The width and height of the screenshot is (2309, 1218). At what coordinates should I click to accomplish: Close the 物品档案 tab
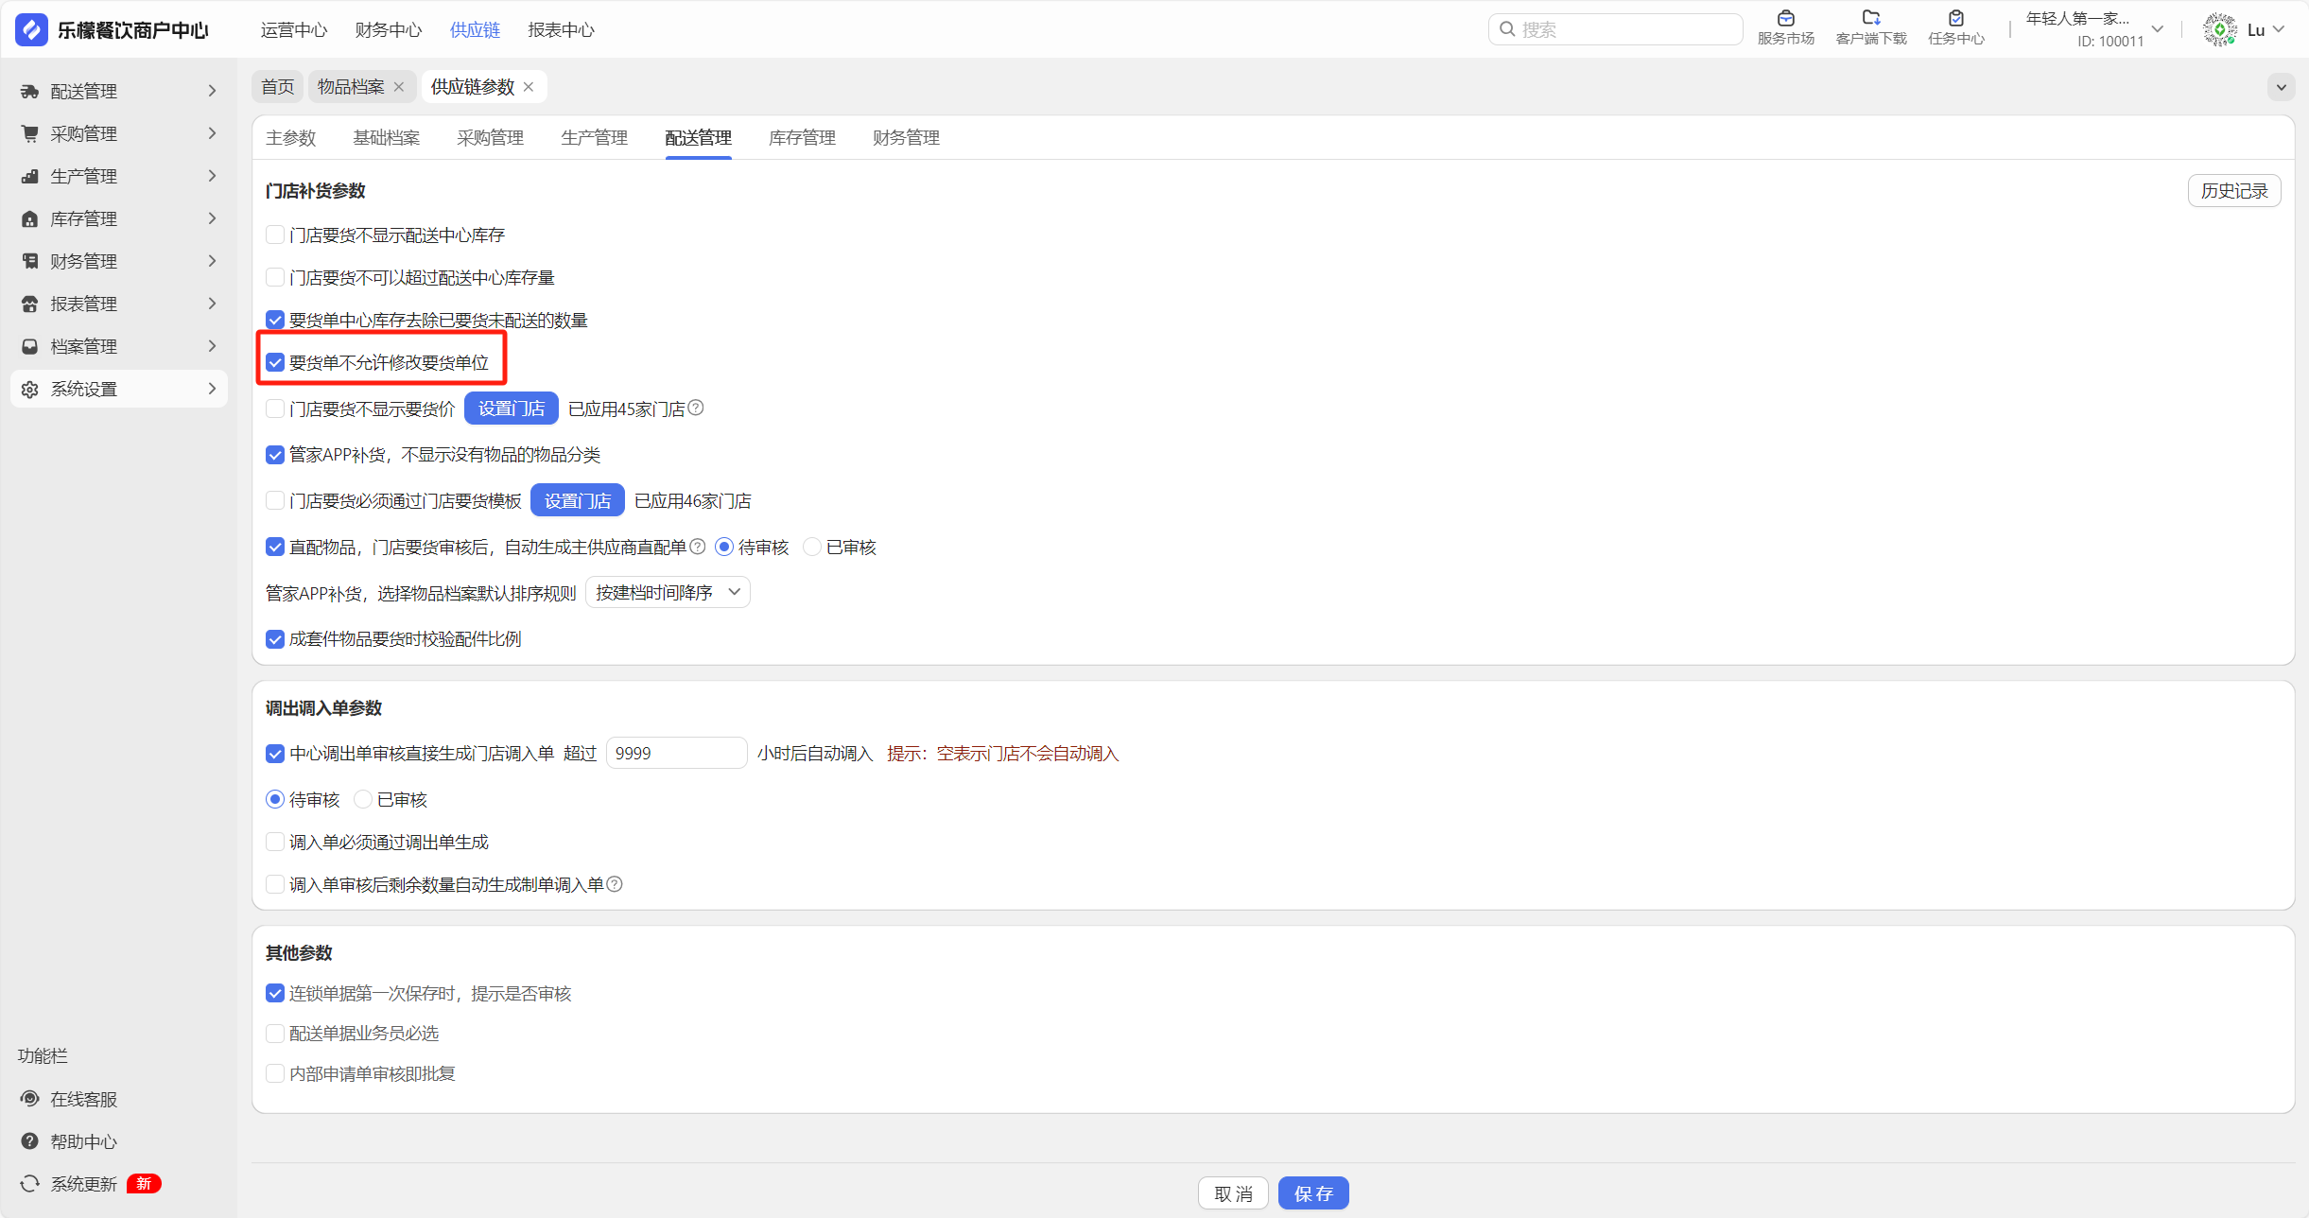click(399, 87)
